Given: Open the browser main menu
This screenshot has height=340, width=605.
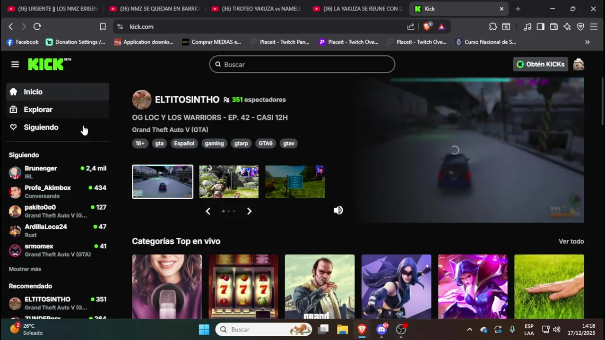Looking at the screenshot, I should 594,27.
